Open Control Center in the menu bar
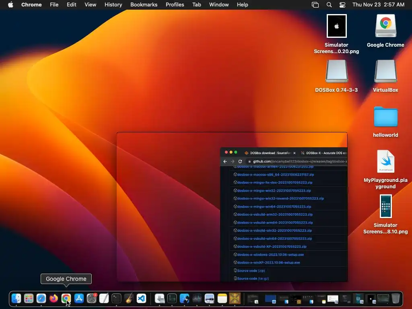 click(x=342, y=5)
